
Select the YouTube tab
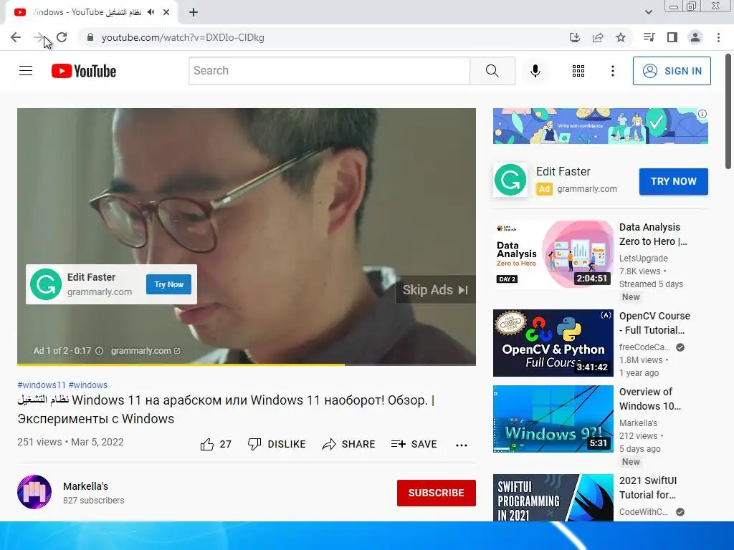click(x=91, y=12)
